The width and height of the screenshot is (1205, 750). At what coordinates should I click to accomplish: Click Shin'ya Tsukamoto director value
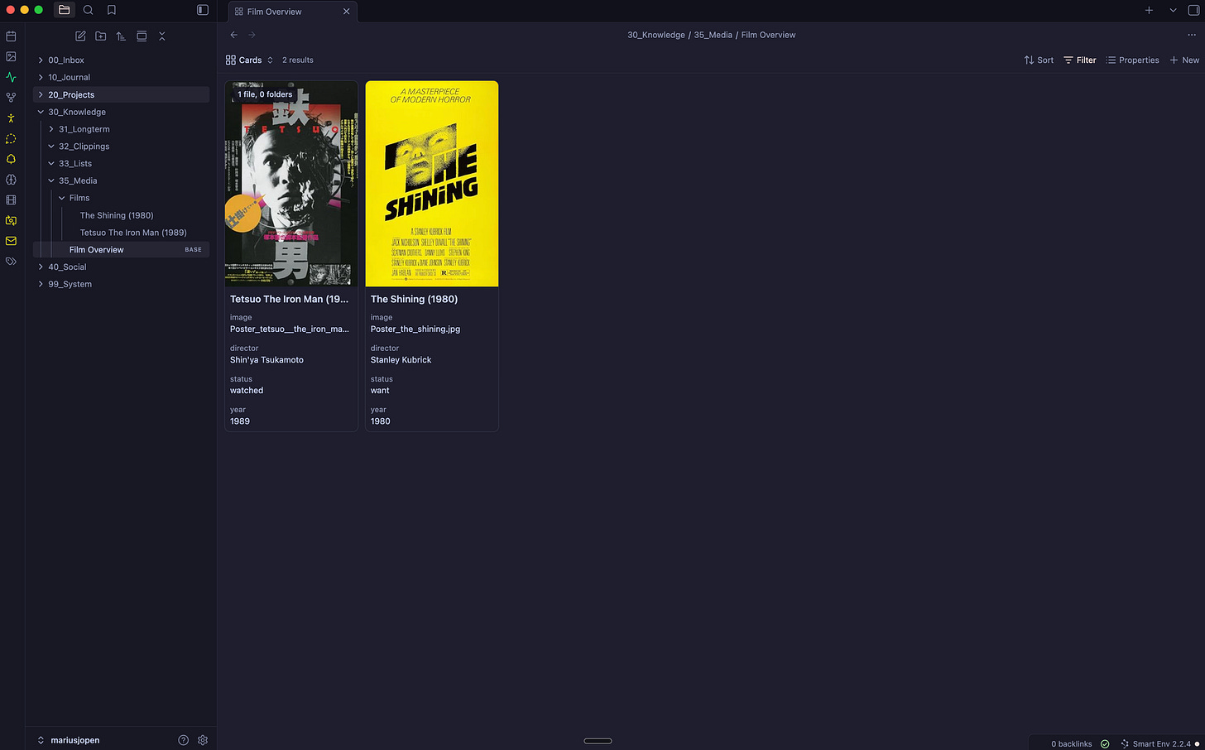pyautogui.click(x=266, y=360)
